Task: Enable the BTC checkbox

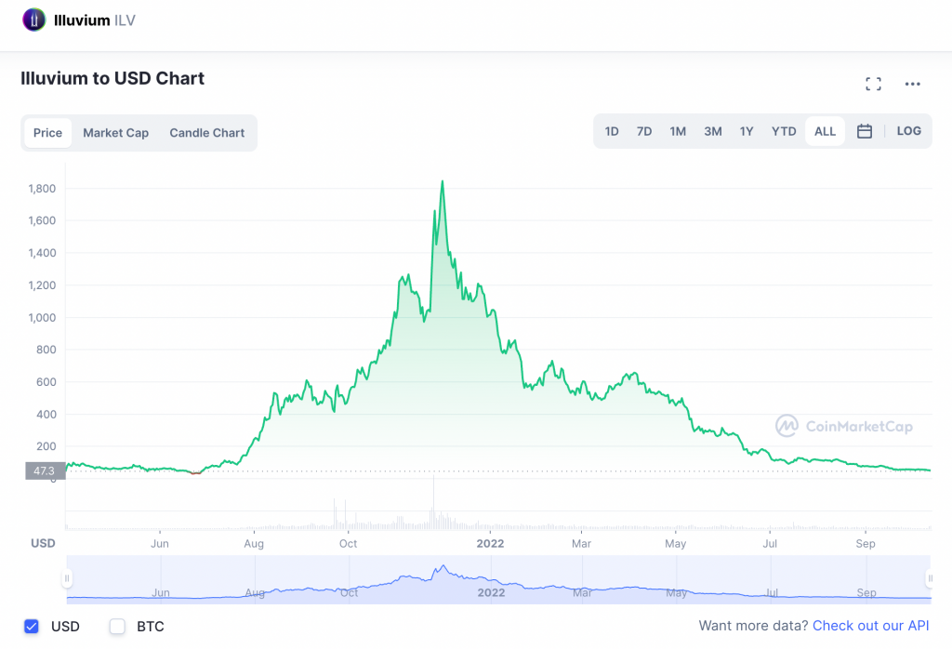Action: (x=117, y=626)
